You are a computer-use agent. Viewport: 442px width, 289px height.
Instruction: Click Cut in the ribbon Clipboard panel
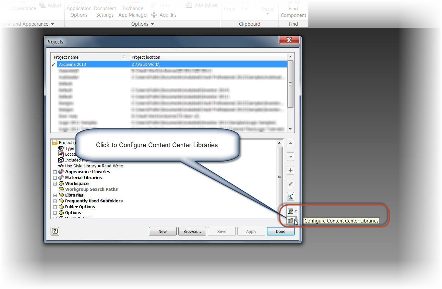245,9
